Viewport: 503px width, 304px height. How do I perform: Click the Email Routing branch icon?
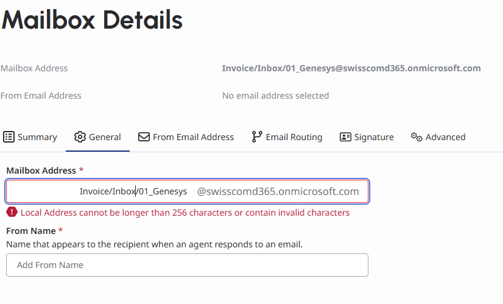pyautogui.click(x=257, y=137)
